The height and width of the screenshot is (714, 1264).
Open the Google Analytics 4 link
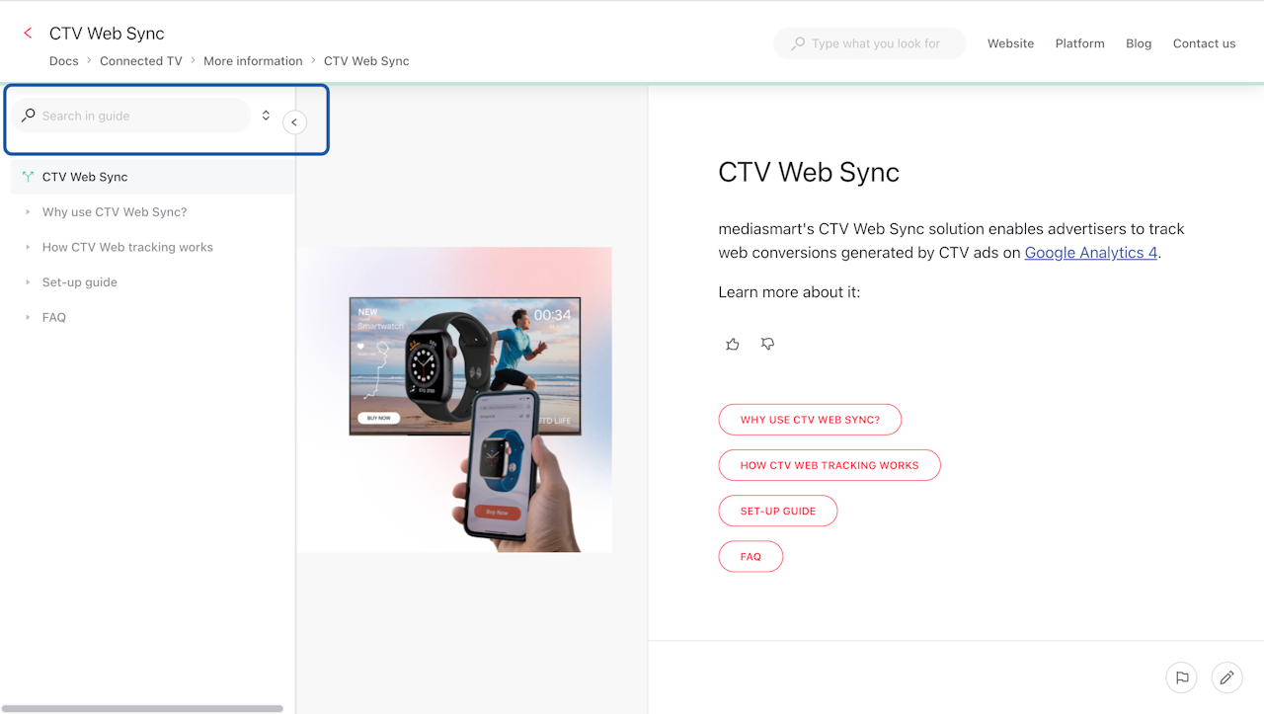pyautogui.click(x=1091, y=253)
